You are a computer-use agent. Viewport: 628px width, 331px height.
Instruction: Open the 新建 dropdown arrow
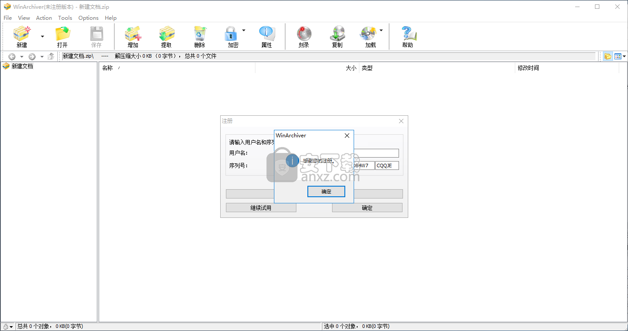42,37
